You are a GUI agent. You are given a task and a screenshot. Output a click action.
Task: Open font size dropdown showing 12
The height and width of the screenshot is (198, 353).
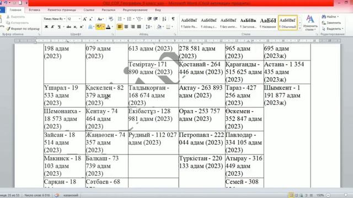[79, 19]
